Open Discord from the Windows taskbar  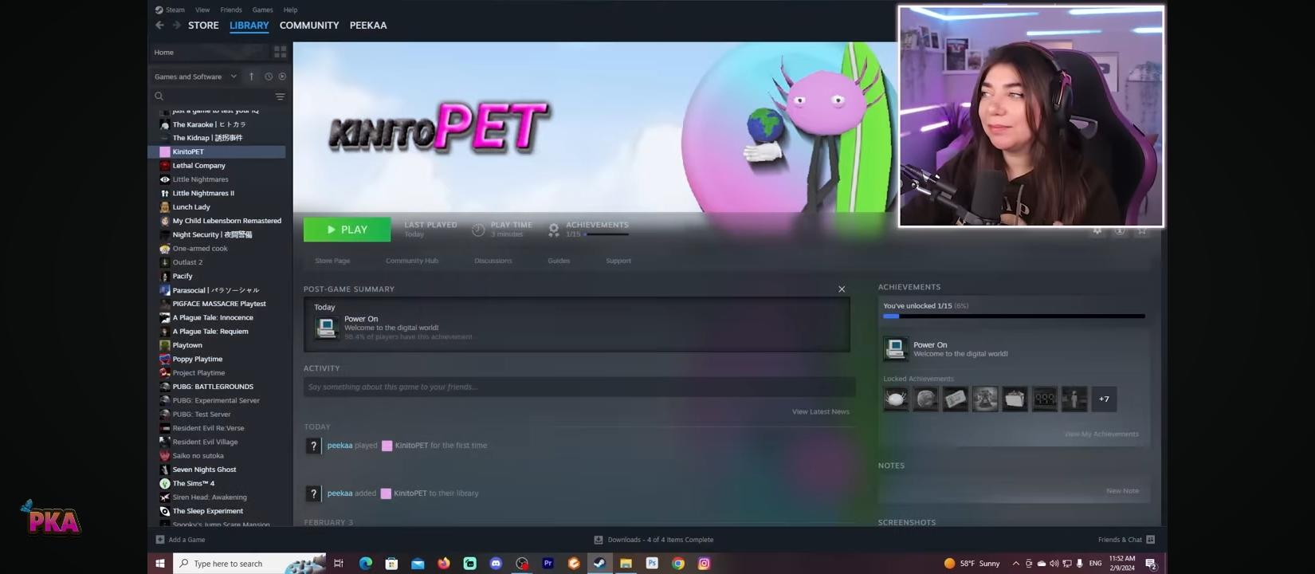point(496,564)
